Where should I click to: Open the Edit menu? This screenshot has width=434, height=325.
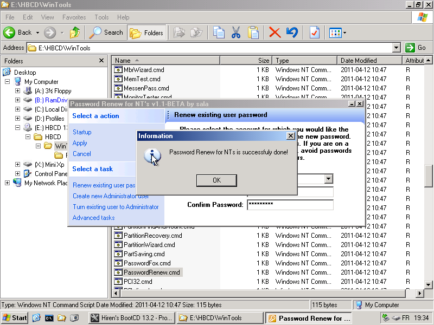28,17
